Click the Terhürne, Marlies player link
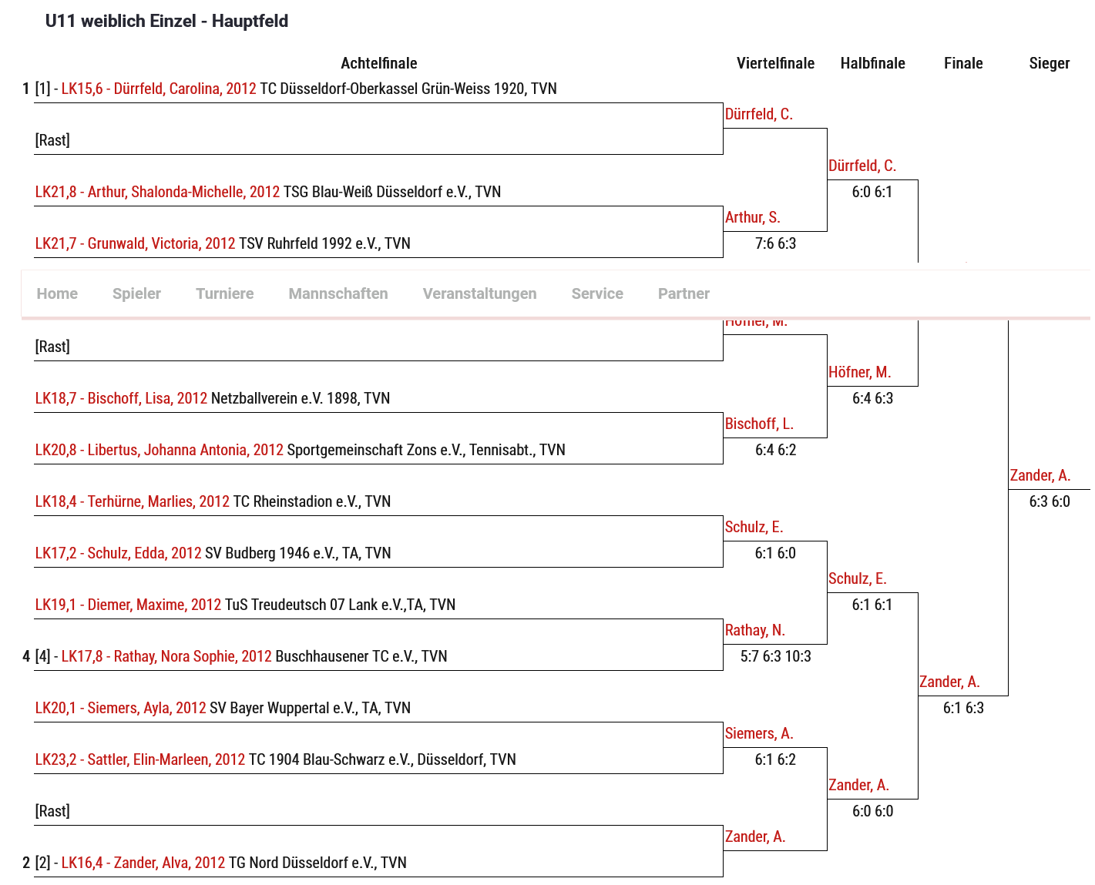Screen dimensions: 1095x885 133,501
